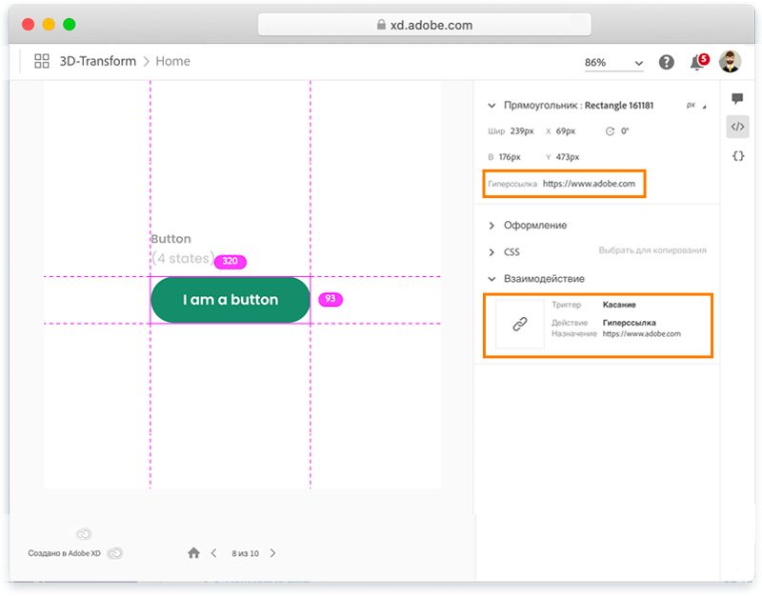Click the browser address bar xd.adobe.com
Viewport: 762px width, 596px height.
click(x=424, y=25)
